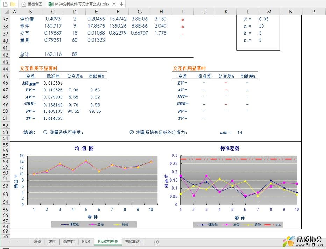
Task: Click the UCL legend entry in 标准差图
Action: pyautogui.click(x=272, y=225)
